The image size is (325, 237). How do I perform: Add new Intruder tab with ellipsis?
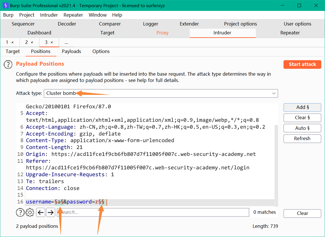[x=66, y=43]
